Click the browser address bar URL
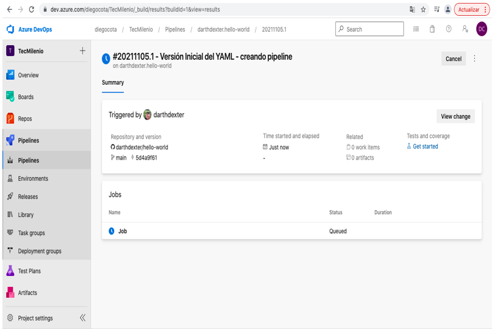492x329 pixels. point(136,9)
